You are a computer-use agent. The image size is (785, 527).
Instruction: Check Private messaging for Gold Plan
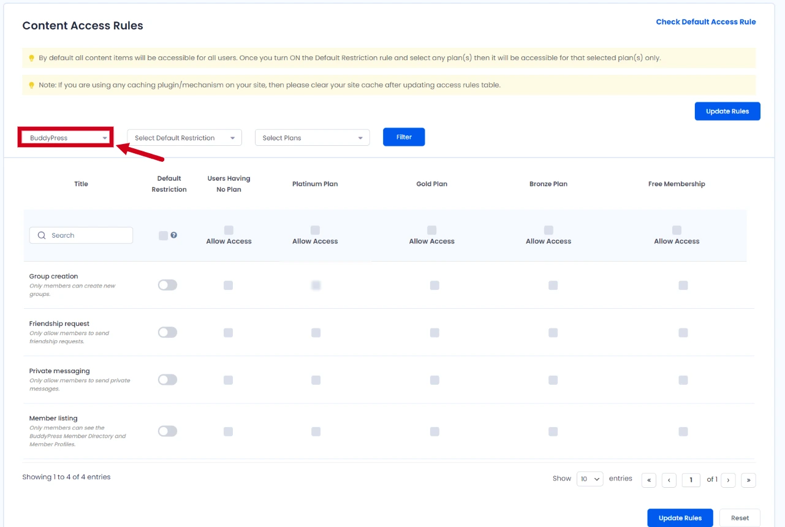(x=434, y=380)
